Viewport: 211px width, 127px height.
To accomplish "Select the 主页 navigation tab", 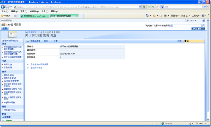I will (5, 28).
